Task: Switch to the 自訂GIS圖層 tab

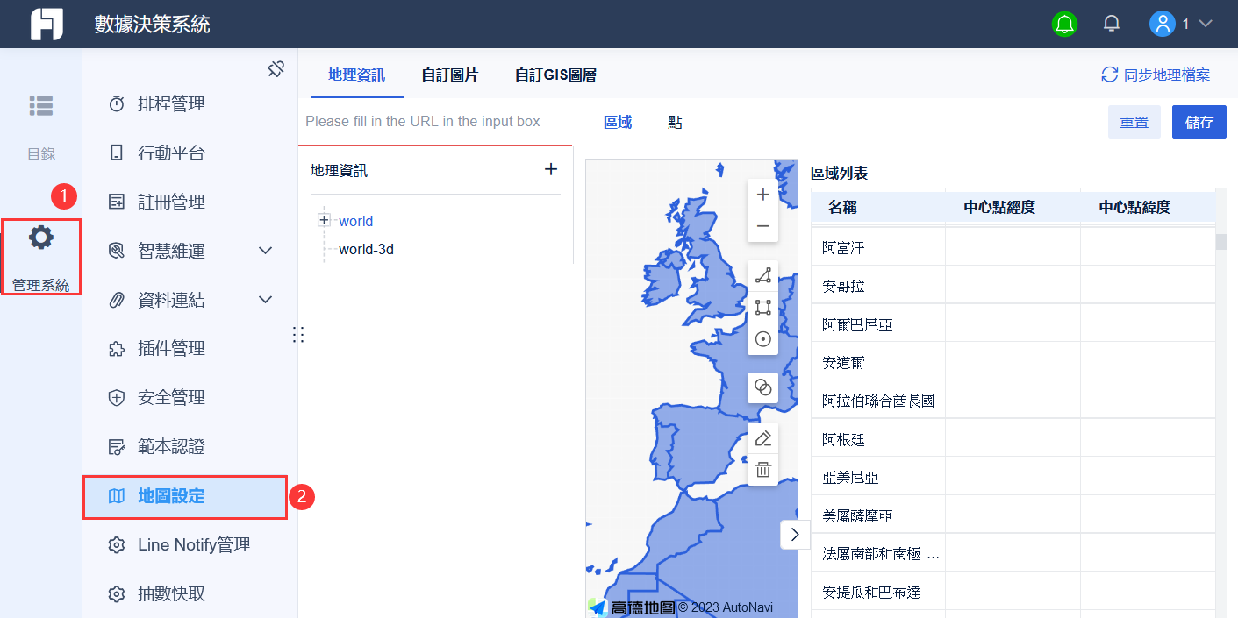Action: tap(555, 75)
